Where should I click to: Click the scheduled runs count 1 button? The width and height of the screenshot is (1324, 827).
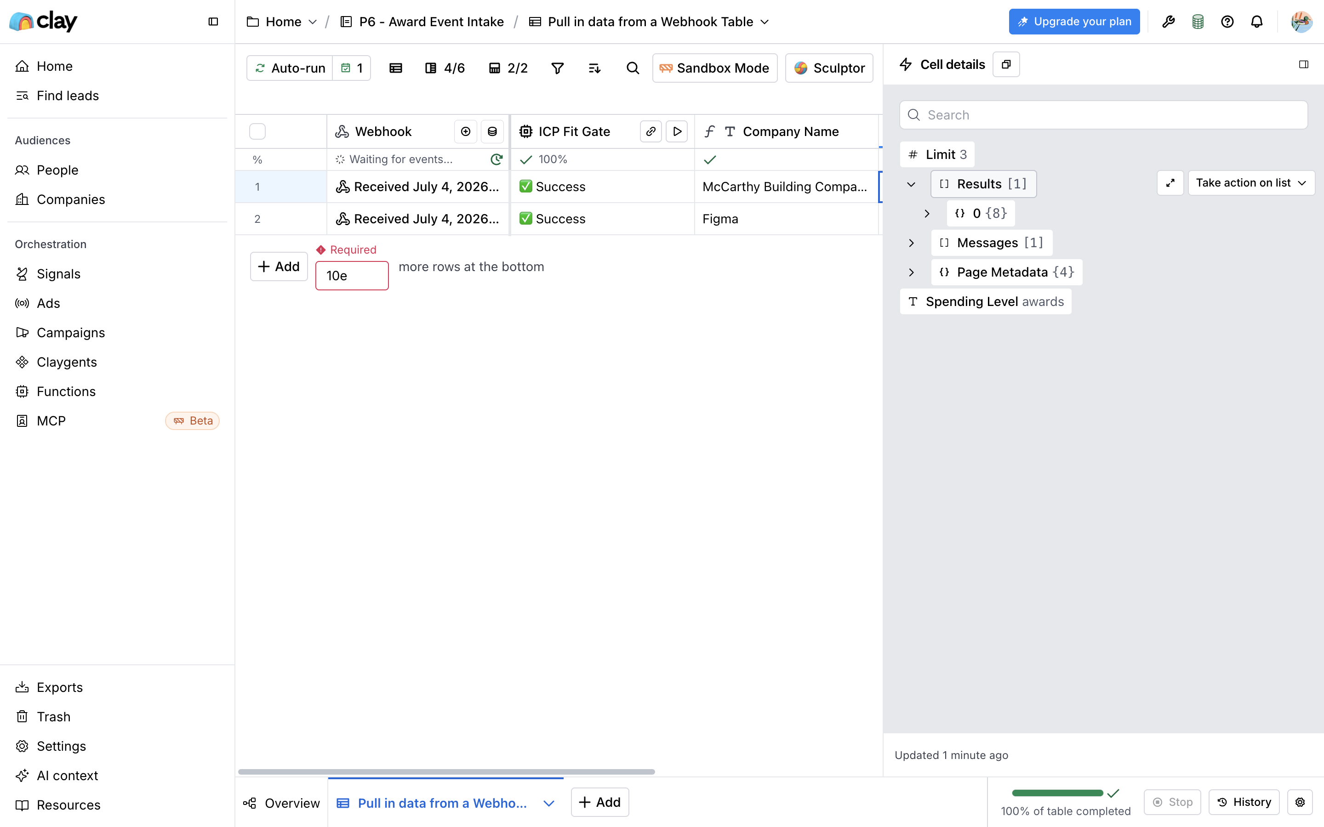(x=352, y=68)
